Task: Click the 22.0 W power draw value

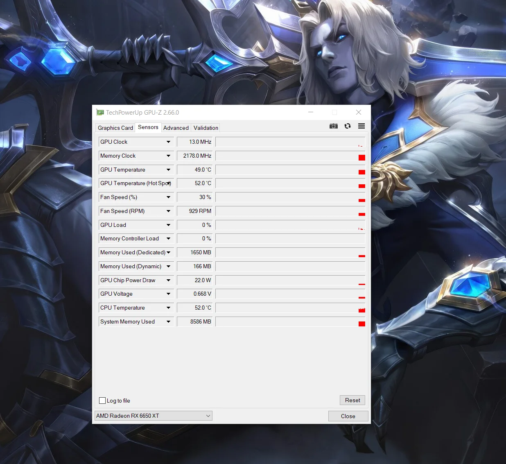Action: coord(195,280)
